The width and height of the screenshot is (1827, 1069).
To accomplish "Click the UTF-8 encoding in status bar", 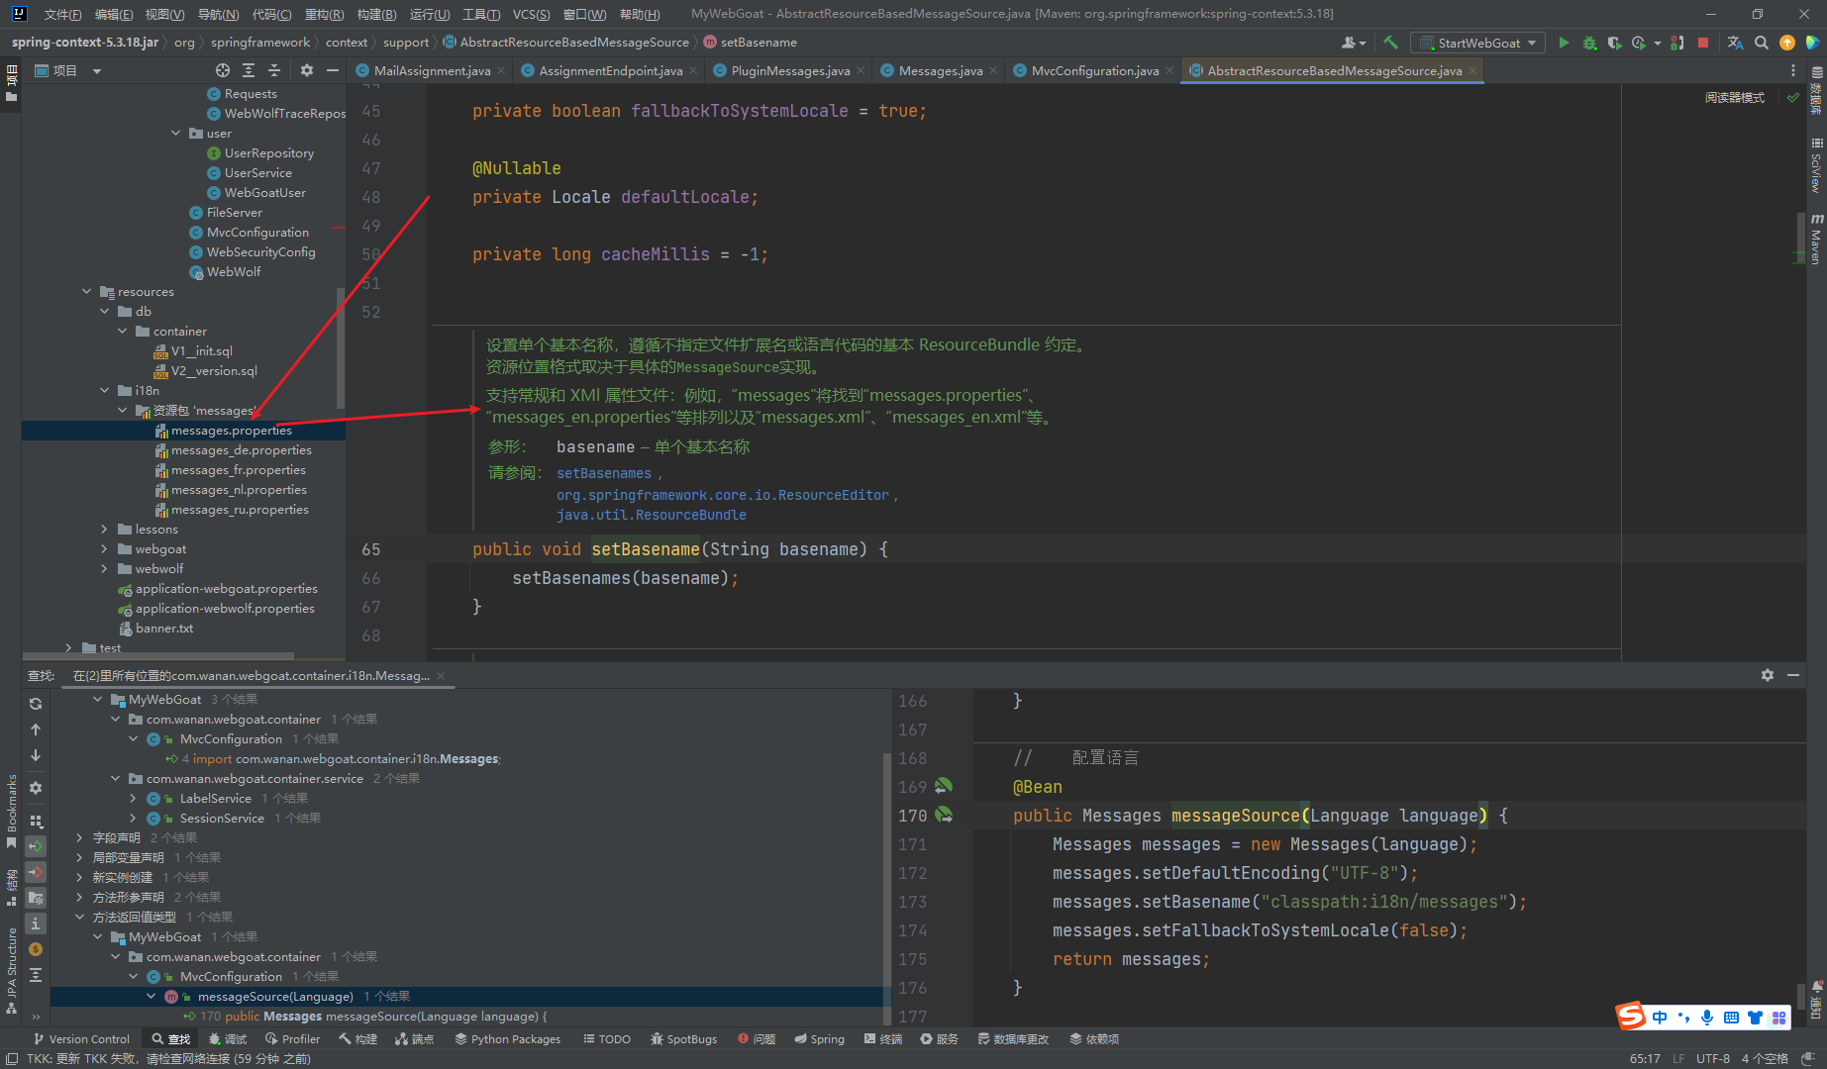I will 1713,1058.
